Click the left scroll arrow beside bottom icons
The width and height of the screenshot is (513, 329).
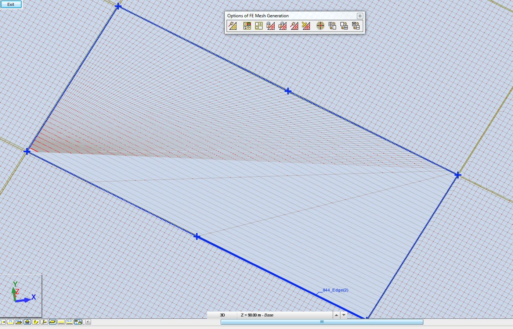coord(88,322)
